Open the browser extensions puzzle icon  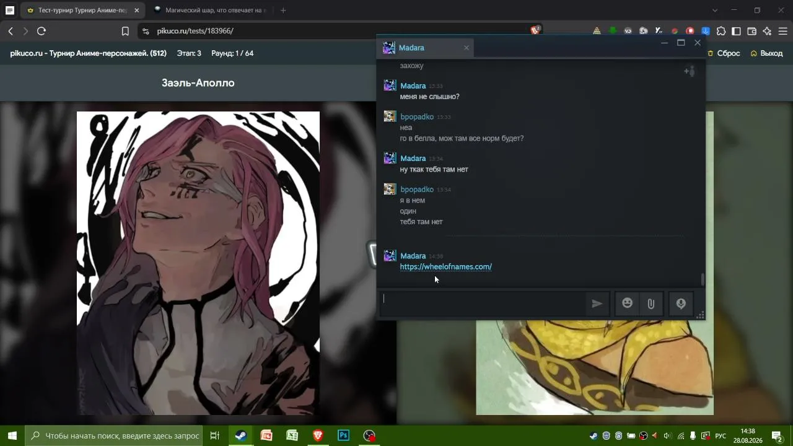[721, 31]
